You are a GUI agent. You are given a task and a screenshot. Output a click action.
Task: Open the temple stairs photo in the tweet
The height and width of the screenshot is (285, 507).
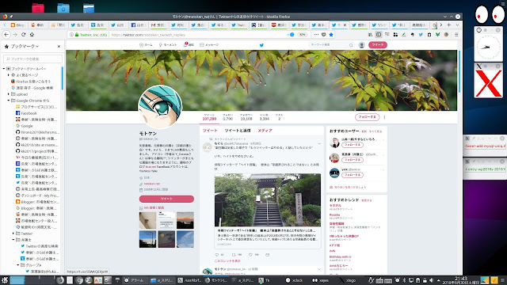[x=268, y=200]
